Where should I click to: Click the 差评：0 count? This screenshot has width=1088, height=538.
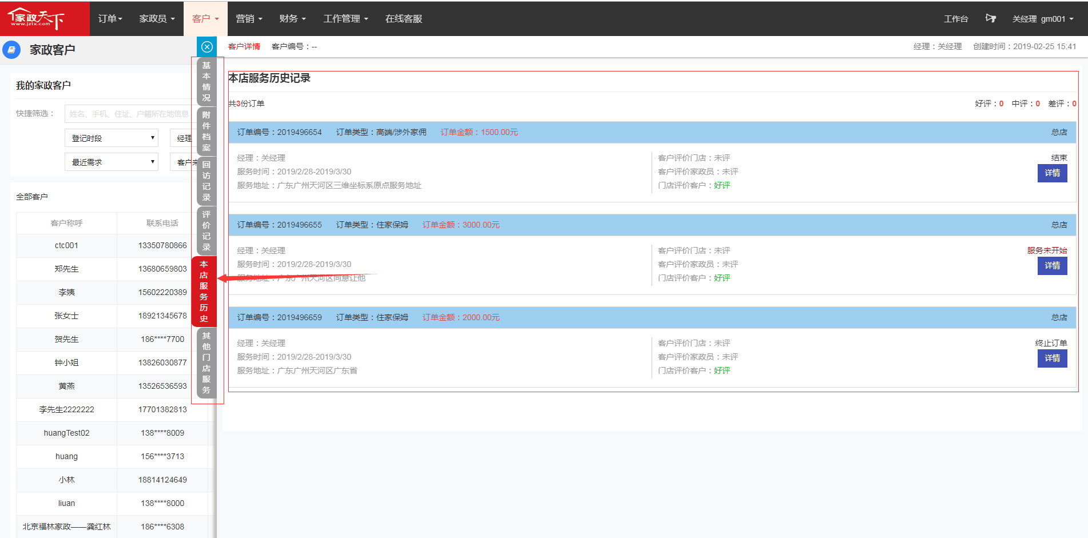(x=1062, y=103)
